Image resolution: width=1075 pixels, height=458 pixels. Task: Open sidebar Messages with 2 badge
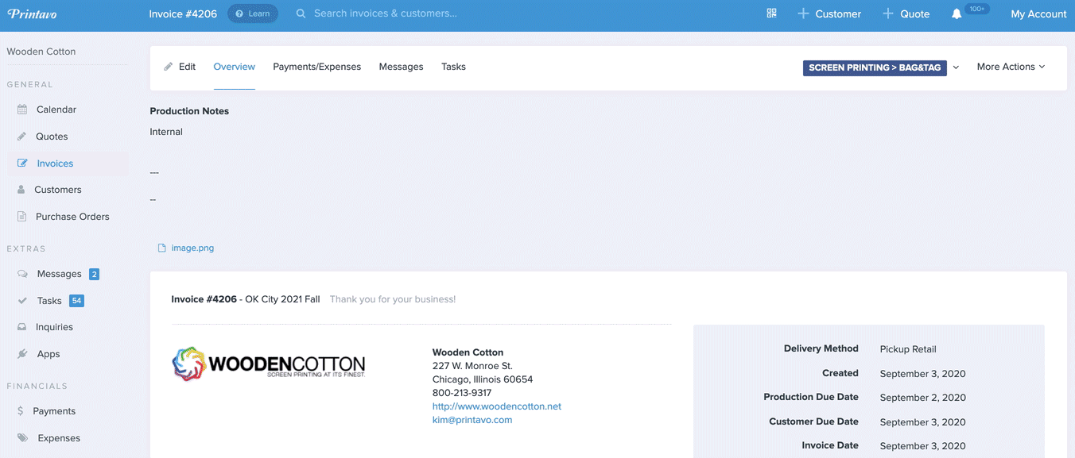[59, 274]
